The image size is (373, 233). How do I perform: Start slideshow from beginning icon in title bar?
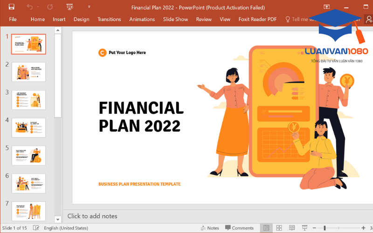pos(69,7)
